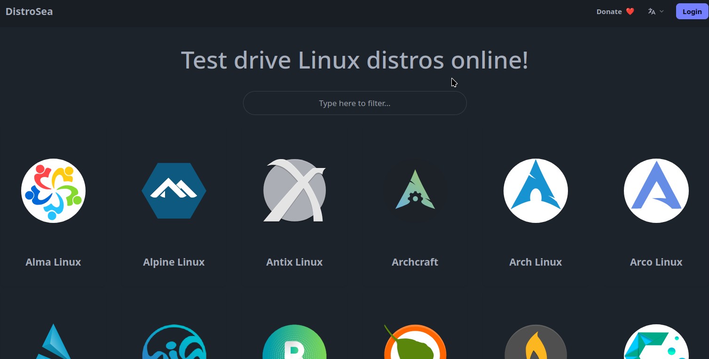Select the blue triangle logo in second row
The height and width of the screenshot is (359, 709).
(x=53, y=341)
